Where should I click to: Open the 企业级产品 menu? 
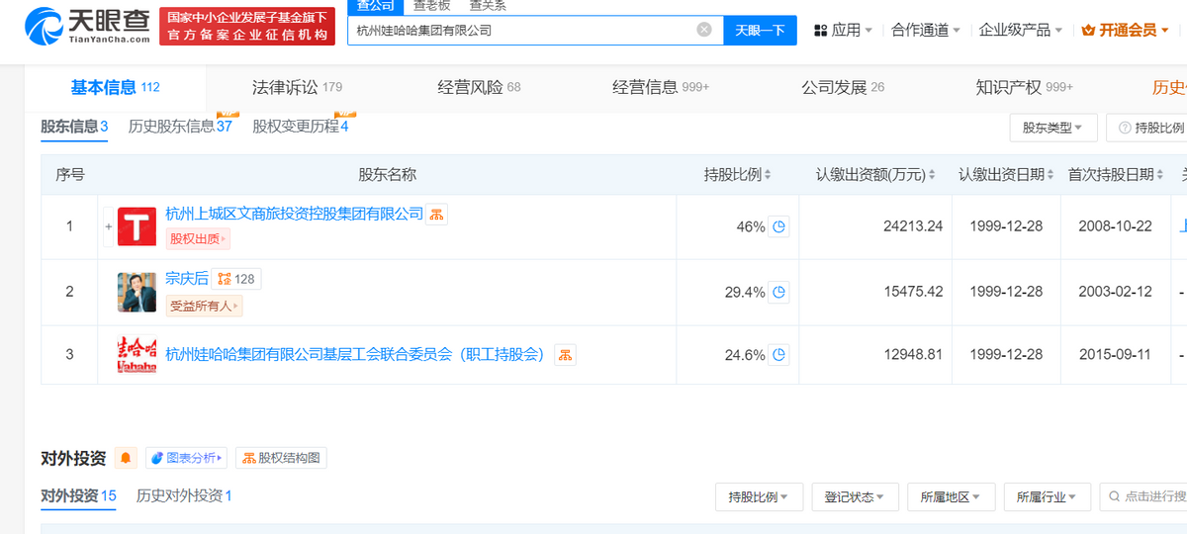point(1021,31)
